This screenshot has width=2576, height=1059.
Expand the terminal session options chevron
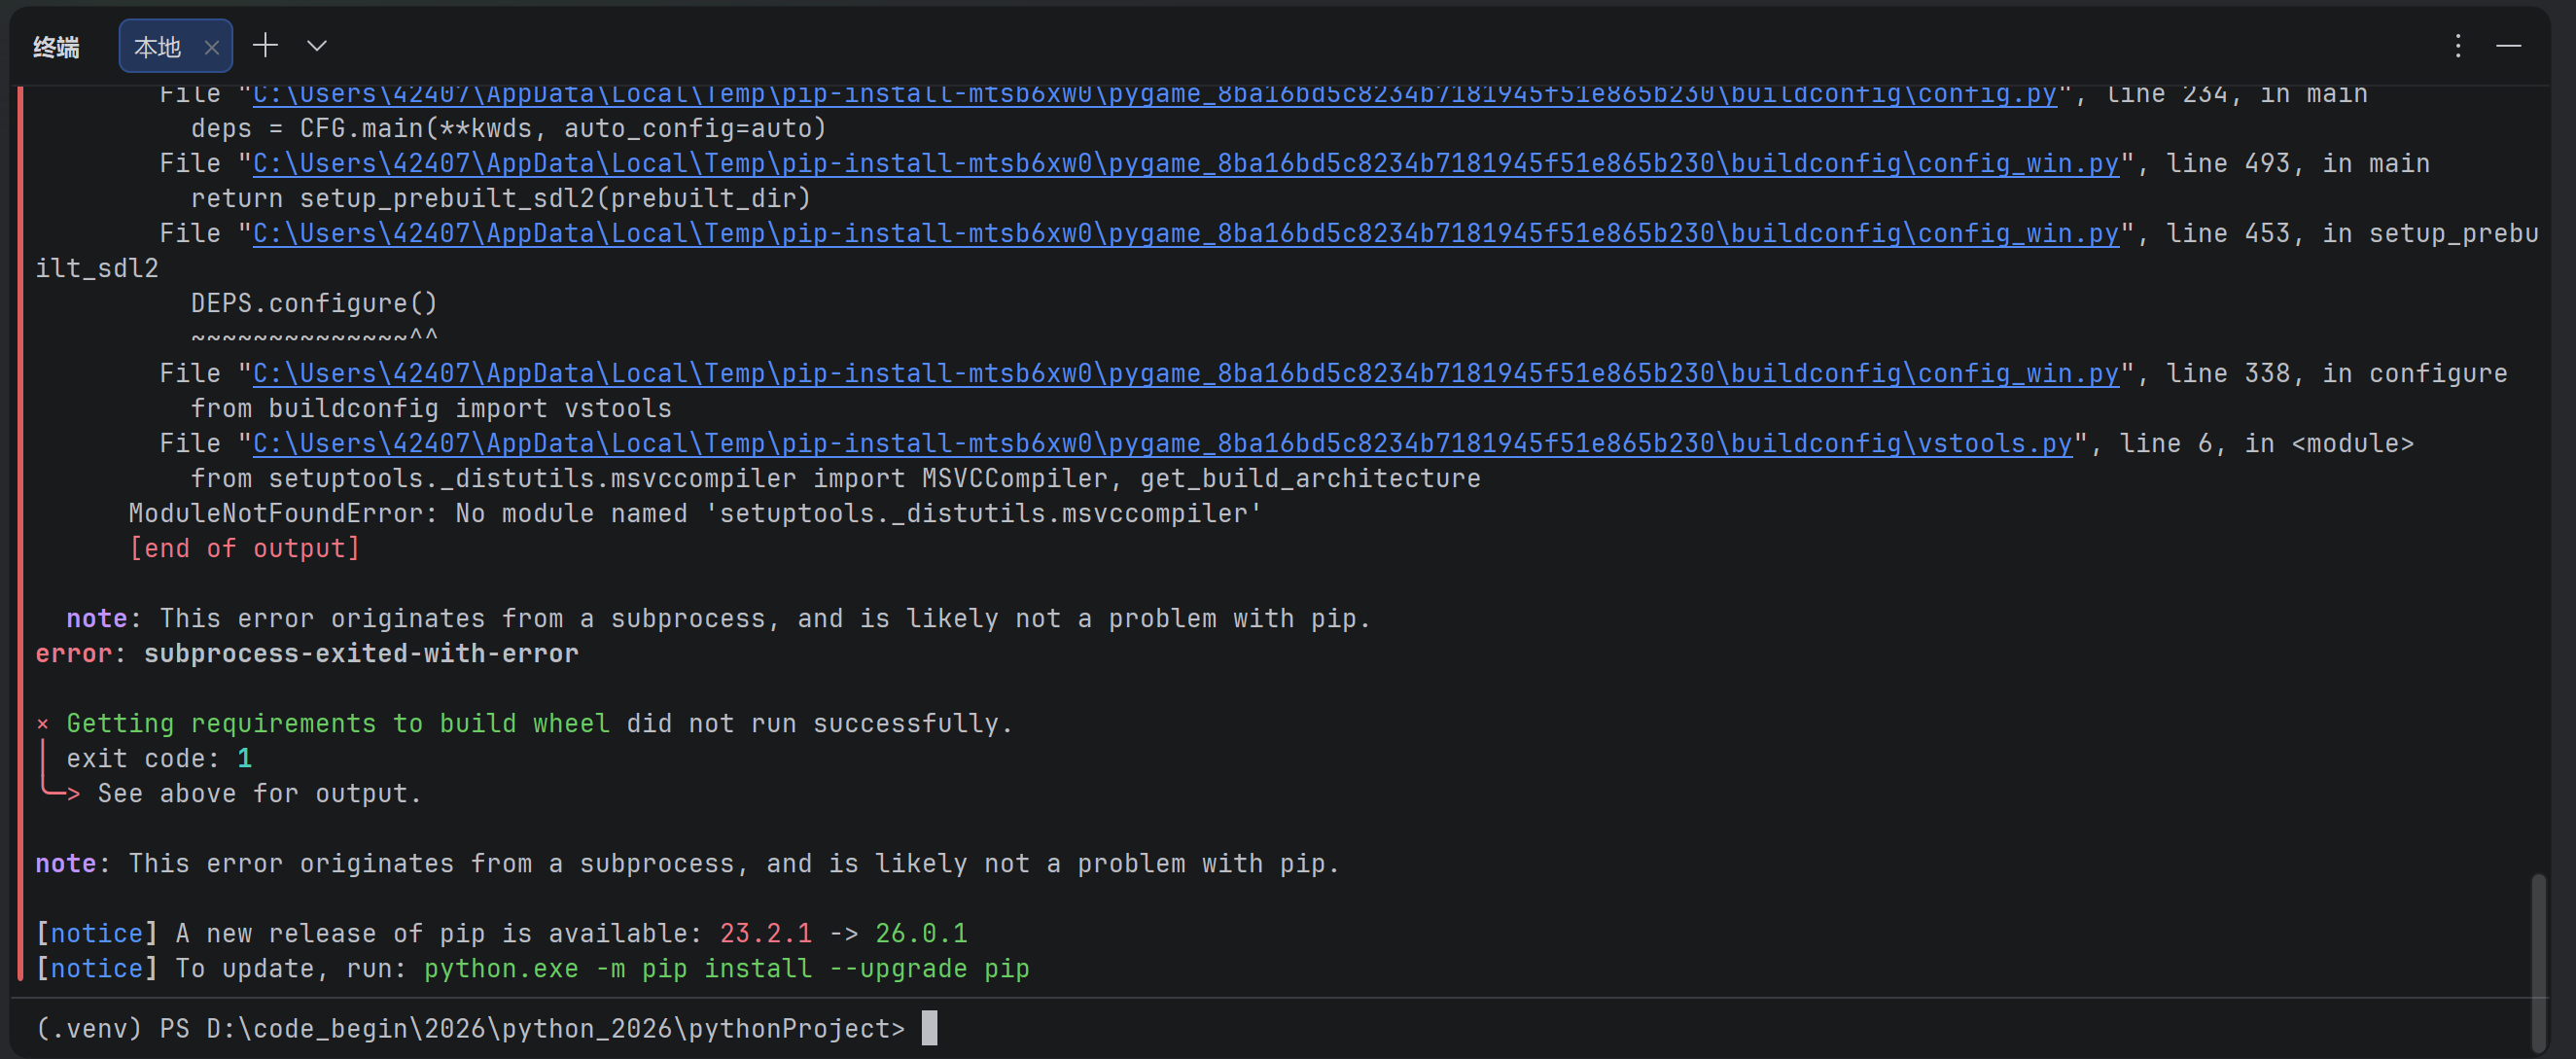317,46
